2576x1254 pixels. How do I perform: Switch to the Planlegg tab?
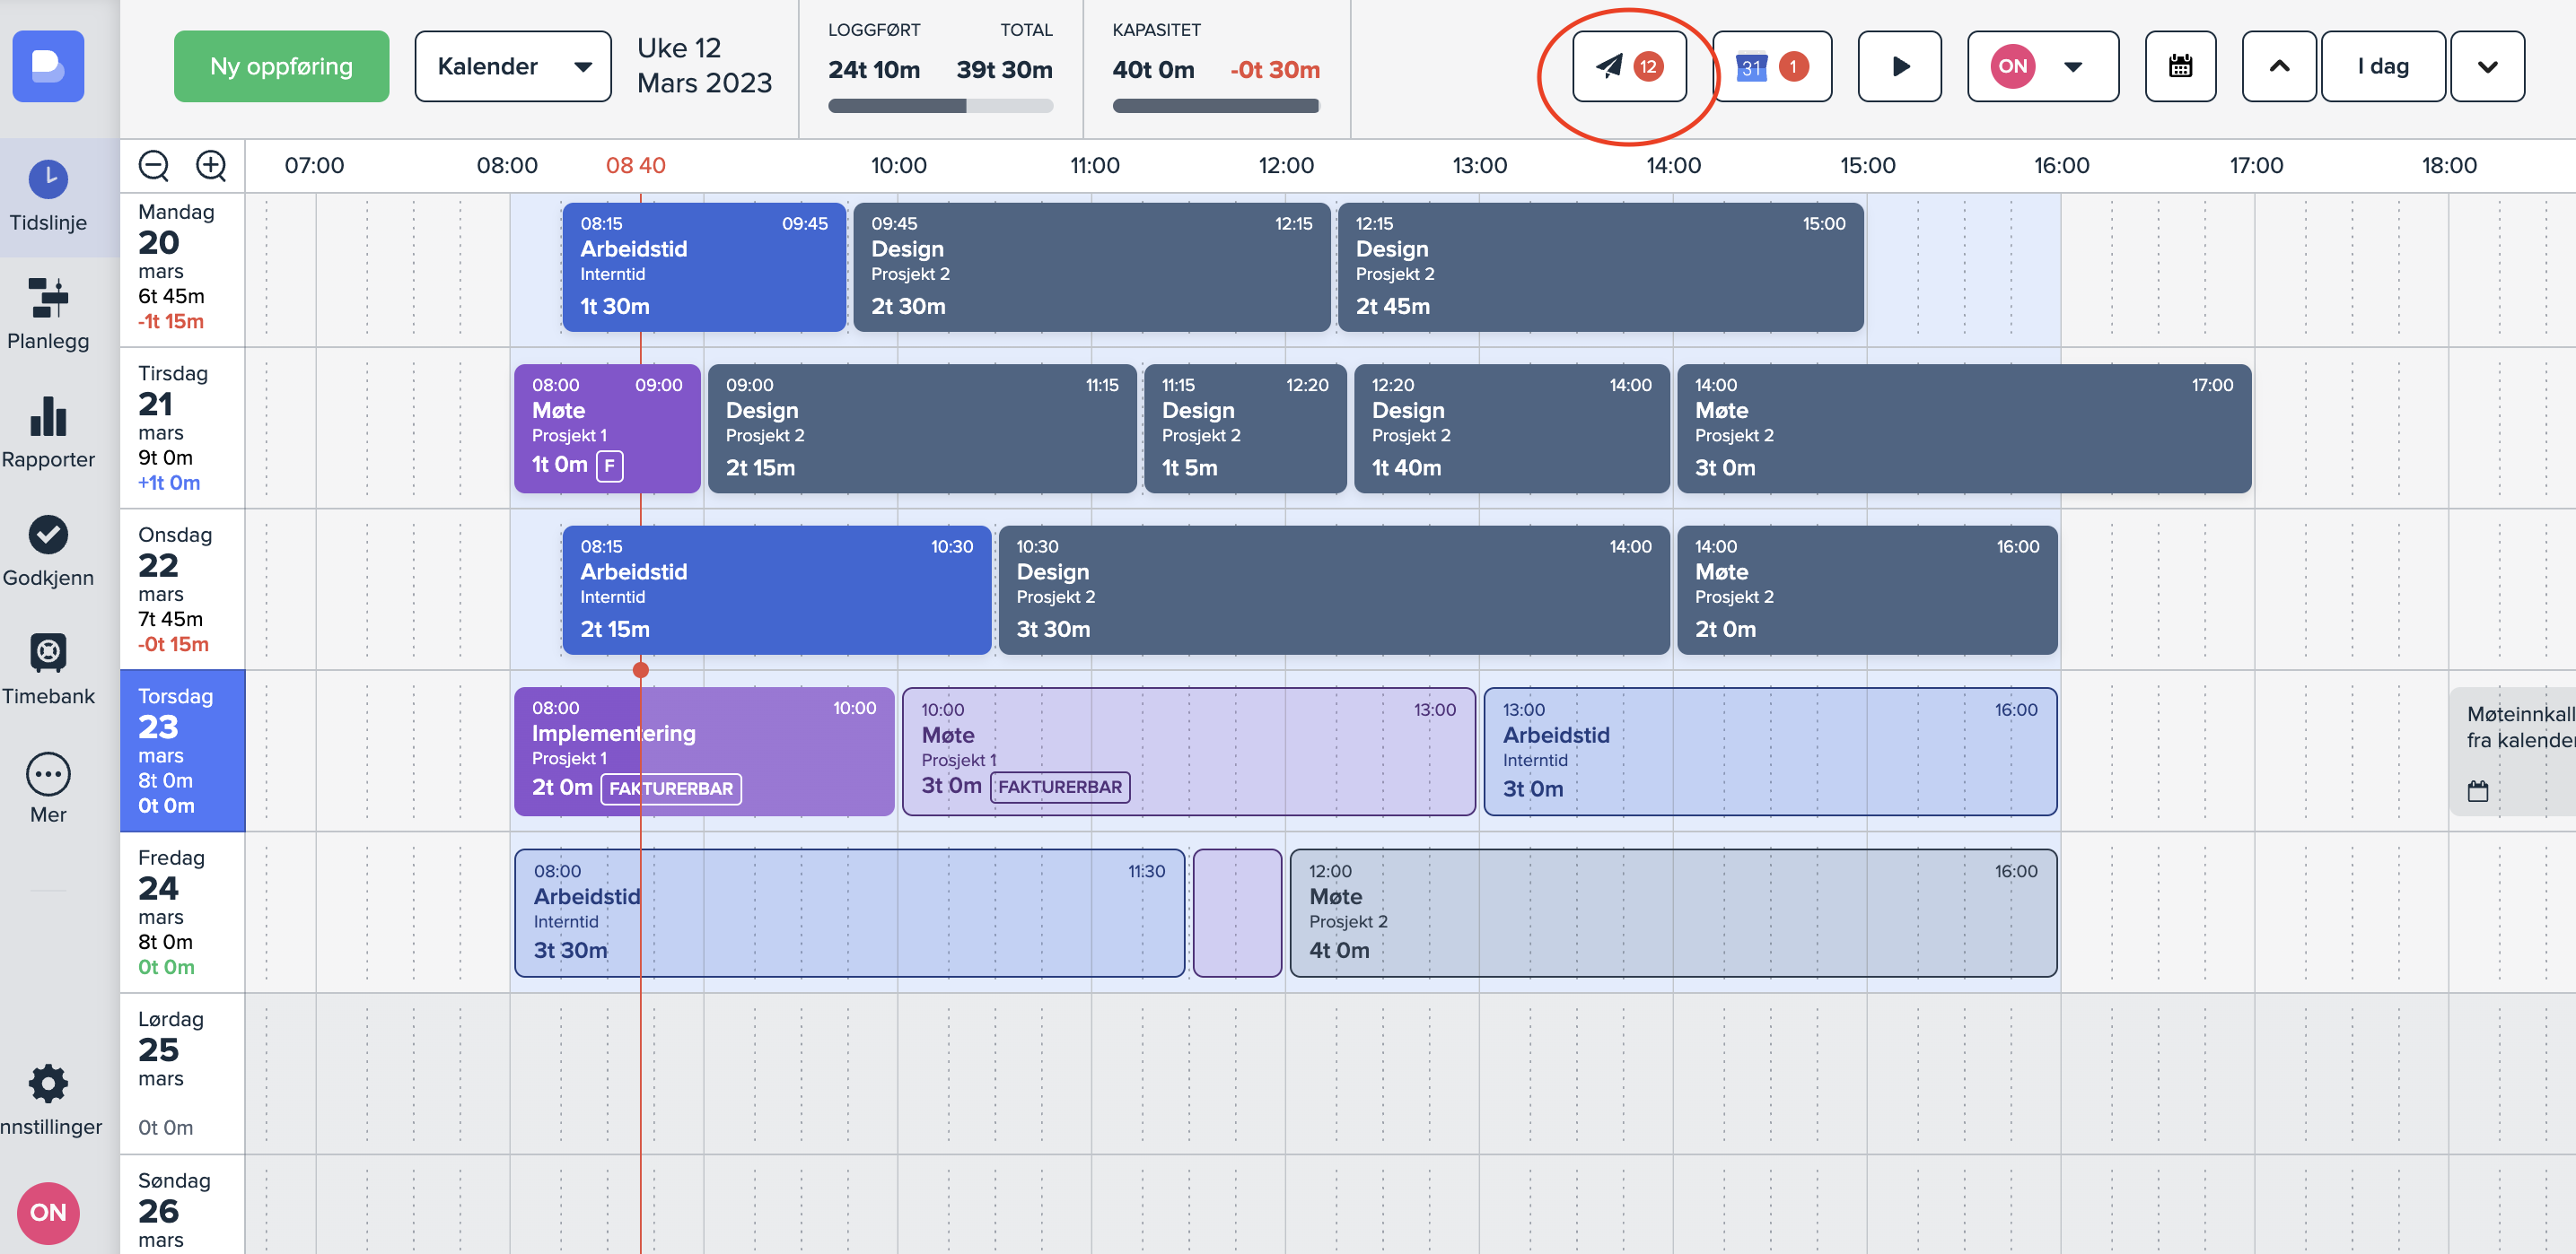click(x=48, y=314)
